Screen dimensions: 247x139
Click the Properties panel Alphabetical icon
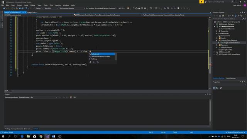[x=217, y=88]
